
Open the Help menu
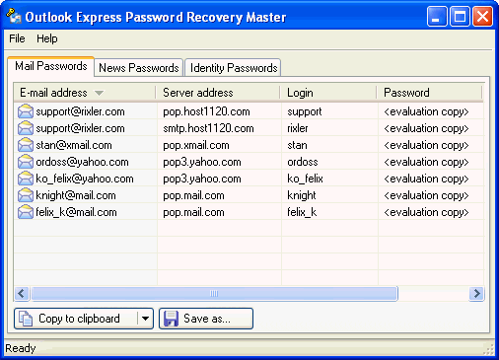47,38
